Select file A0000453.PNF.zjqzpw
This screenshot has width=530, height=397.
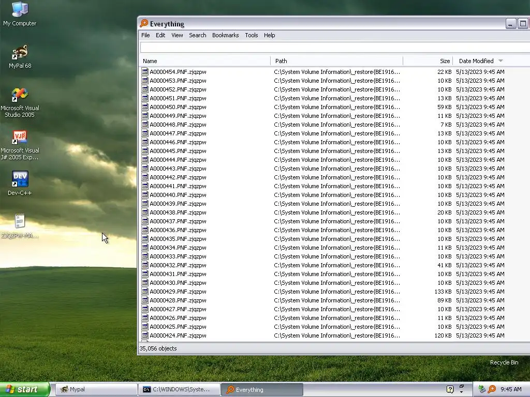coord(178,80)
